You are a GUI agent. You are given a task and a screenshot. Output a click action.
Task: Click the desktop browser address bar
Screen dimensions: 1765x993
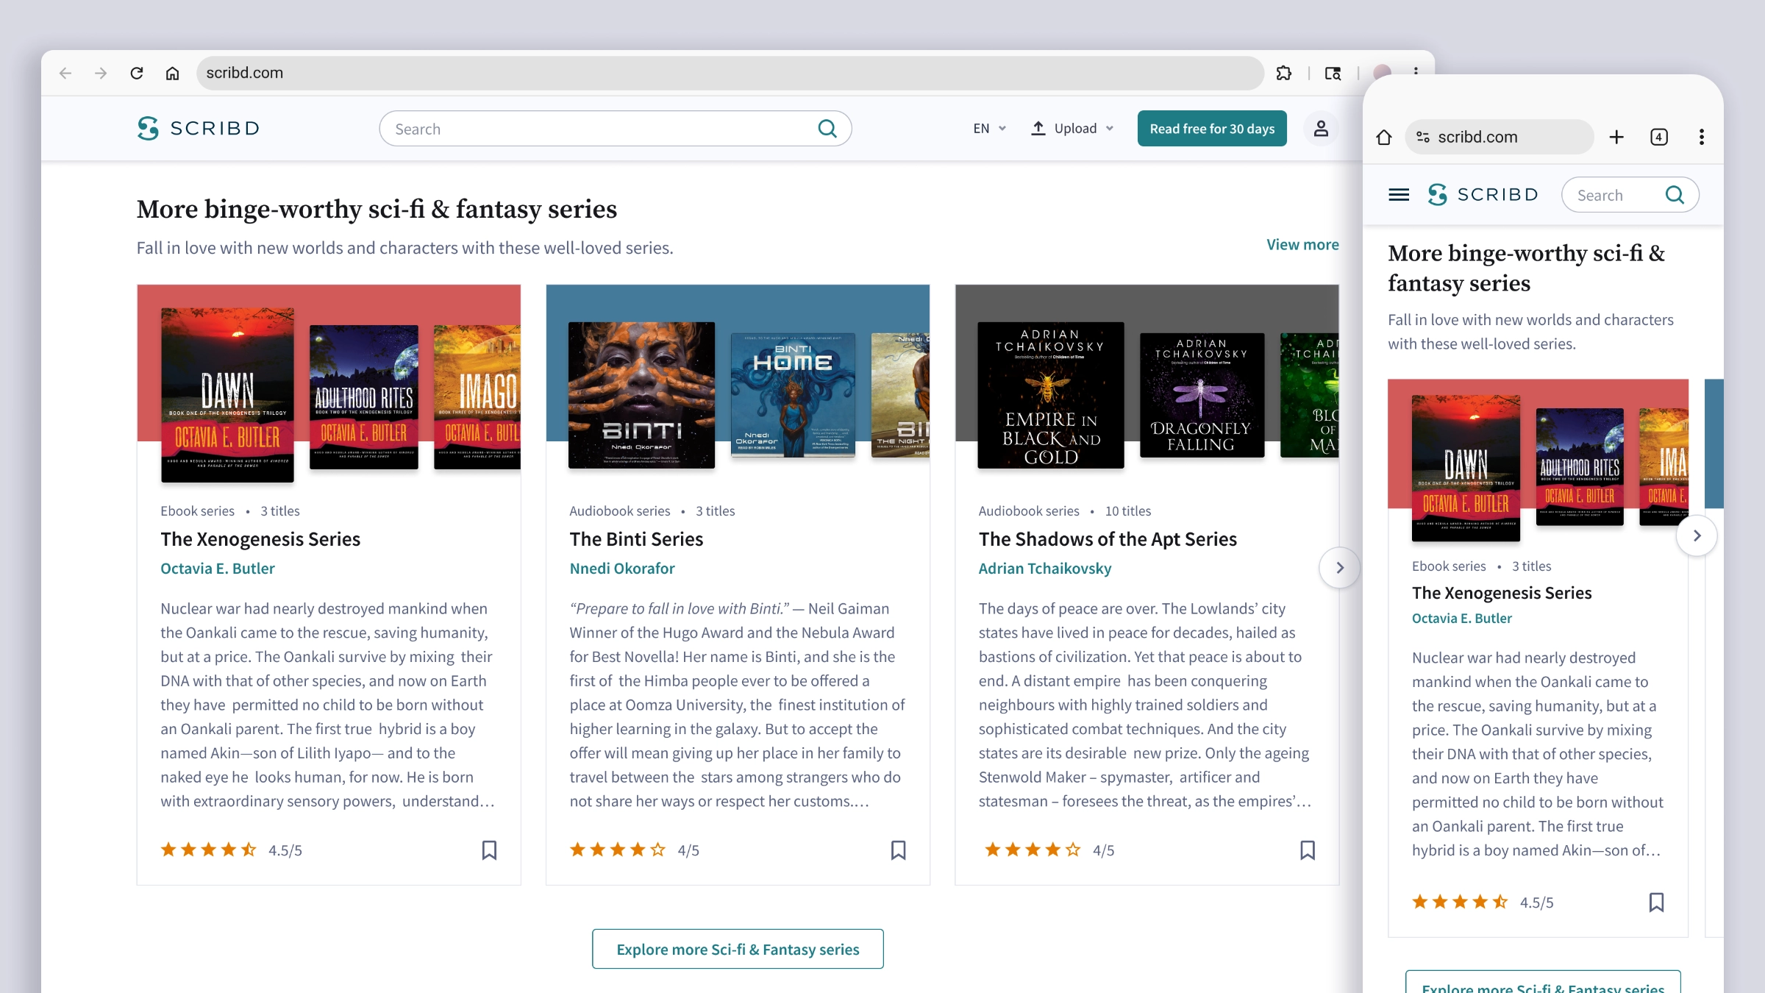730,73
